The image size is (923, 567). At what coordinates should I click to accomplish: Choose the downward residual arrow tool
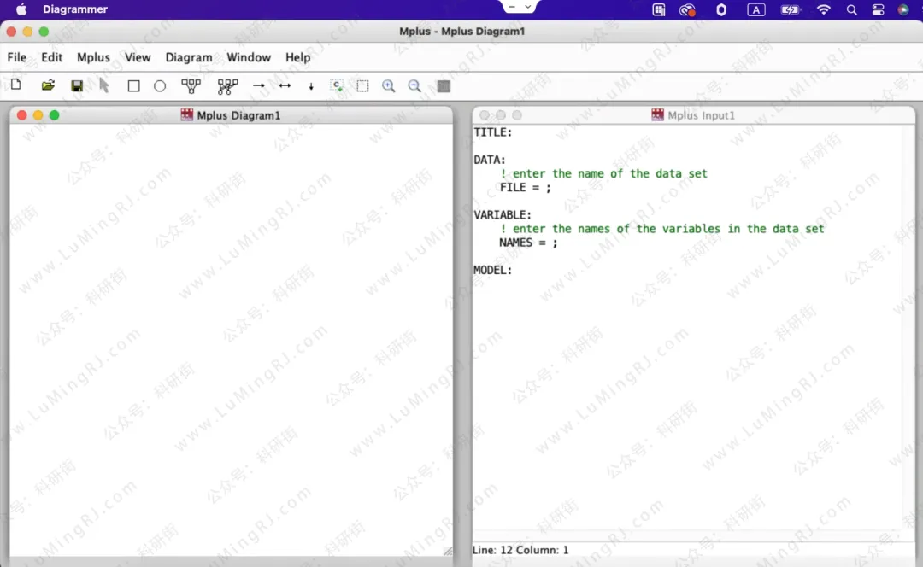pyautogui.click(x=311, y=86)
